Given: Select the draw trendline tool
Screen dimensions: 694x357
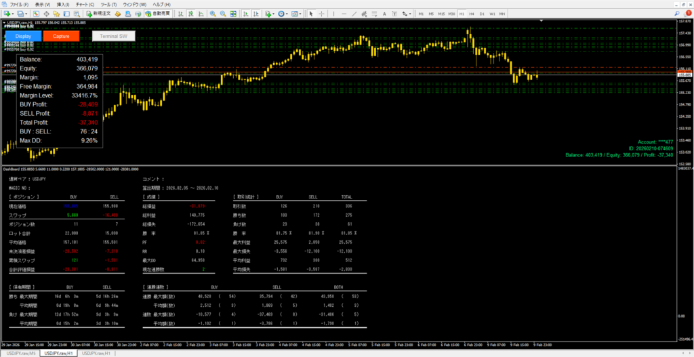Looking at the screenshot, I should pyautogui.click(x=354, y=14).
